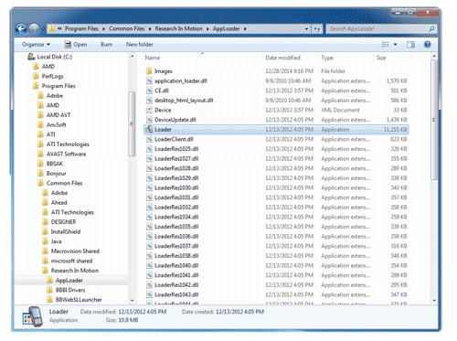Go to Common Files in address bar
This screenshot has width=457, height=341.
coord(127,28)
